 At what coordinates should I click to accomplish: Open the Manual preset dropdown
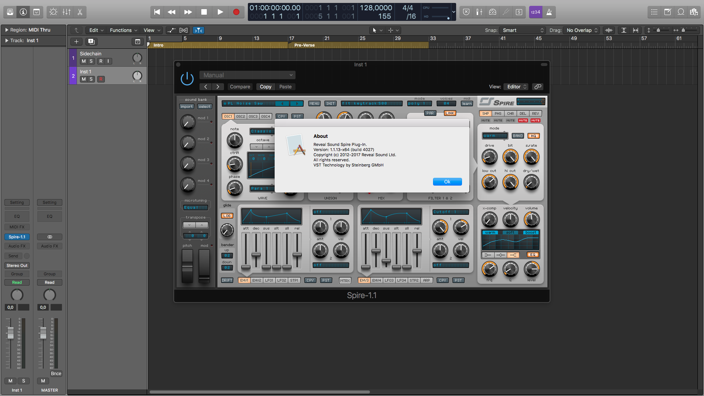(x=247, y=75)
